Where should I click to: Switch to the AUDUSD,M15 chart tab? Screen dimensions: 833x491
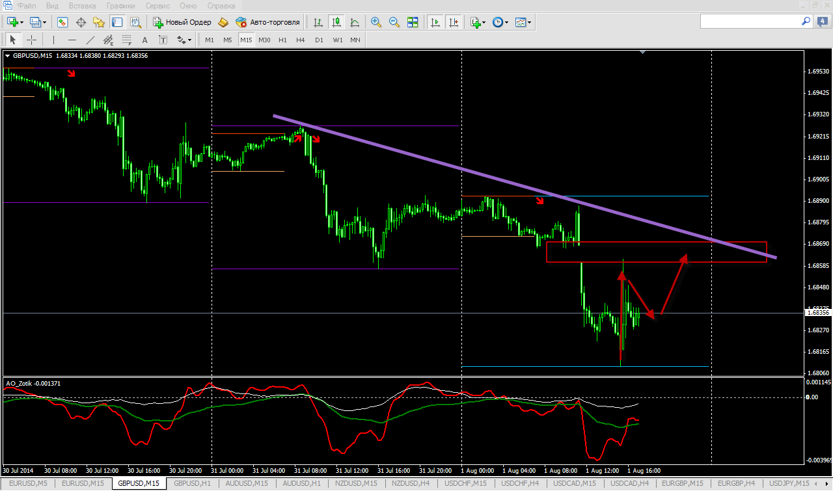[x=247, y=483]
